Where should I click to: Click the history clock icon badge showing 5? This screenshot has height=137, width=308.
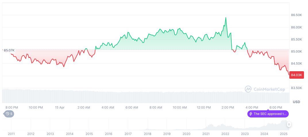coord(8,114)
